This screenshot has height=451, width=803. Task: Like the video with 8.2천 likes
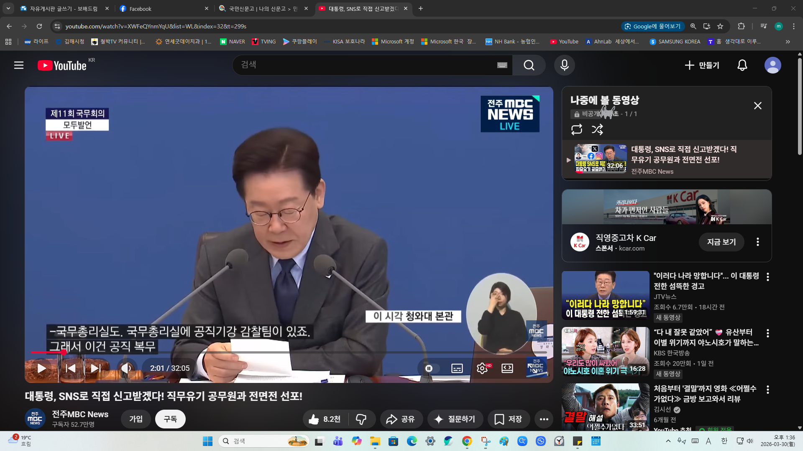tap(325, 419)
